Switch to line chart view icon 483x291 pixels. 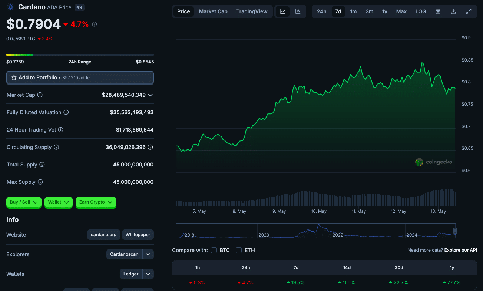[282, 11]
